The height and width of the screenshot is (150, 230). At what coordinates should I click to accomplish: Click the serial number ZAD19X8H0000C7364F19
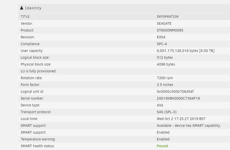[178, 98]
